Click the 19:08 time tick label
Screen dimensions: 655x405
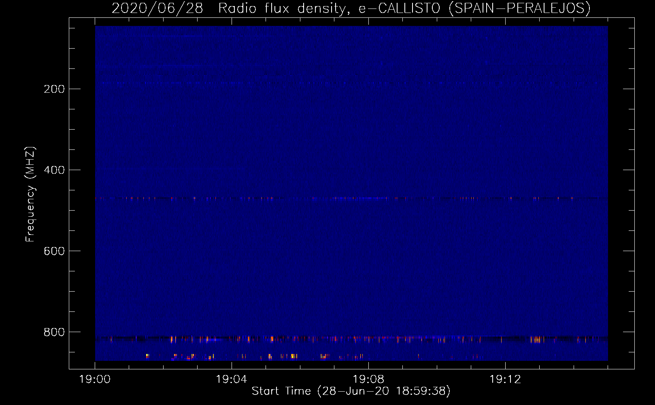[x=368, y=379]
